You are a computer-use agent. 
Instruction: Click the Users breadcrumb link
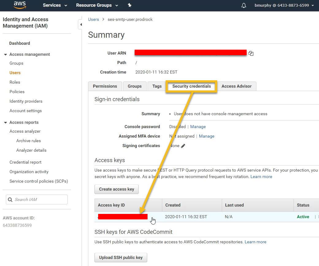click(93, 20)
